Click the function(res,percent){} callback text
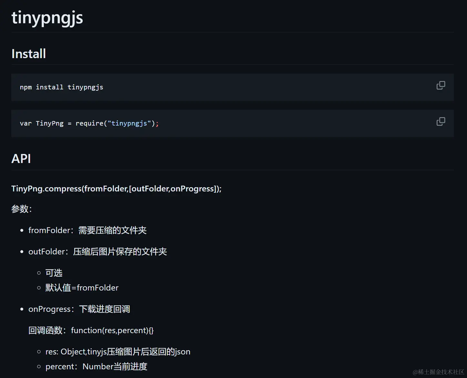 coord(112,330)
